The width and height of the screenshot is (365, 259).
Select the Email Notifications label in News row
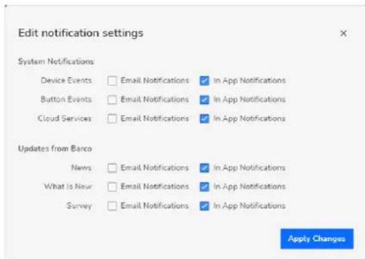point(155,167)
